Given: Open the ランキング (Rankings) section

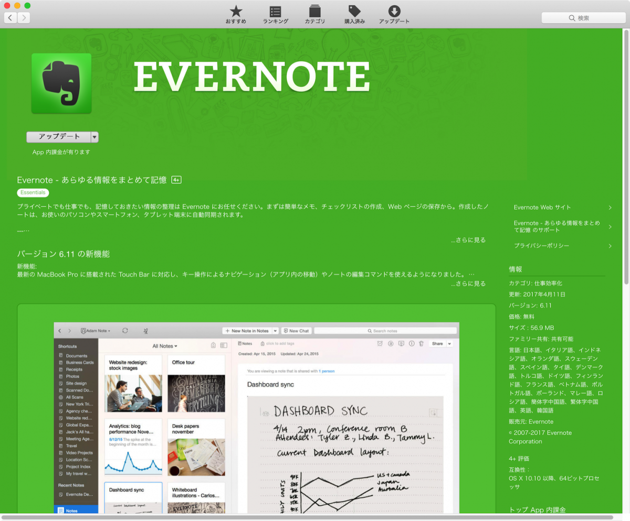Looking at the screenshot, I should point(275,14).
